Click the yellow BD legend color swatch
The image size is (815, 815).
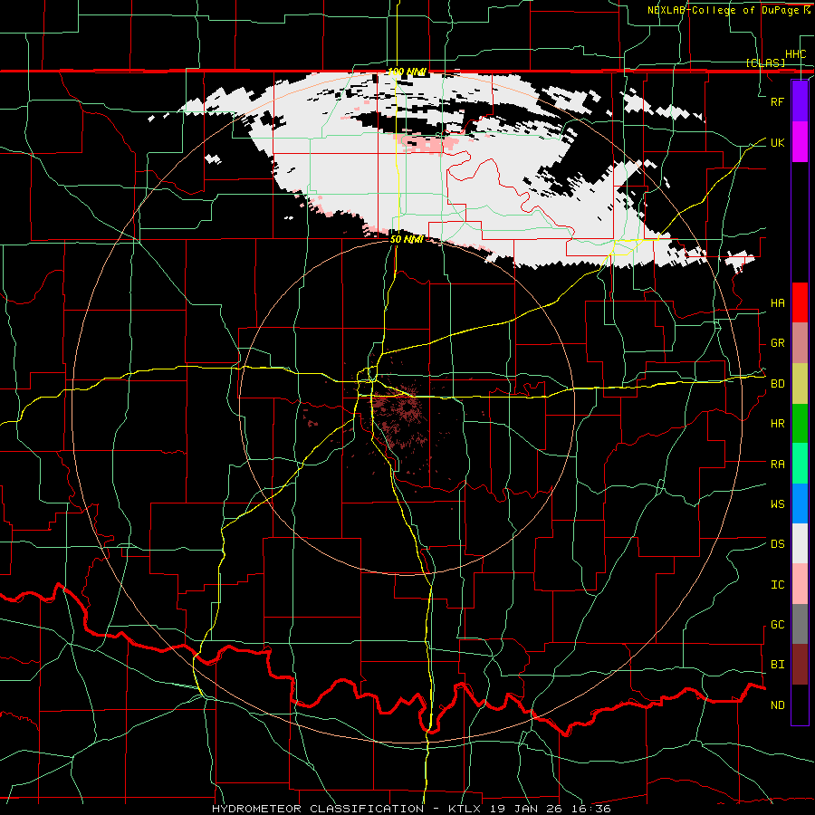coord(800,384)
